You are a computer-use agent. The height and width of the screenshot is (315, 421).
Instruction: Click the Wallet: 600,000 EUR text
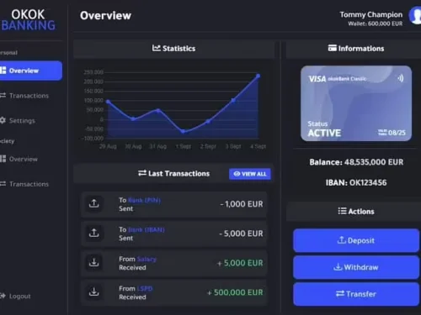376,24
